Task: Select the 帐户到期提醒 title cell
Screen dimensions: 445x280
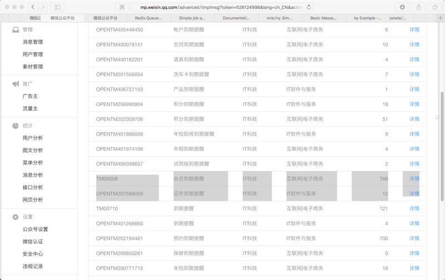Action: pyautogui.click(x=189, y=30)
